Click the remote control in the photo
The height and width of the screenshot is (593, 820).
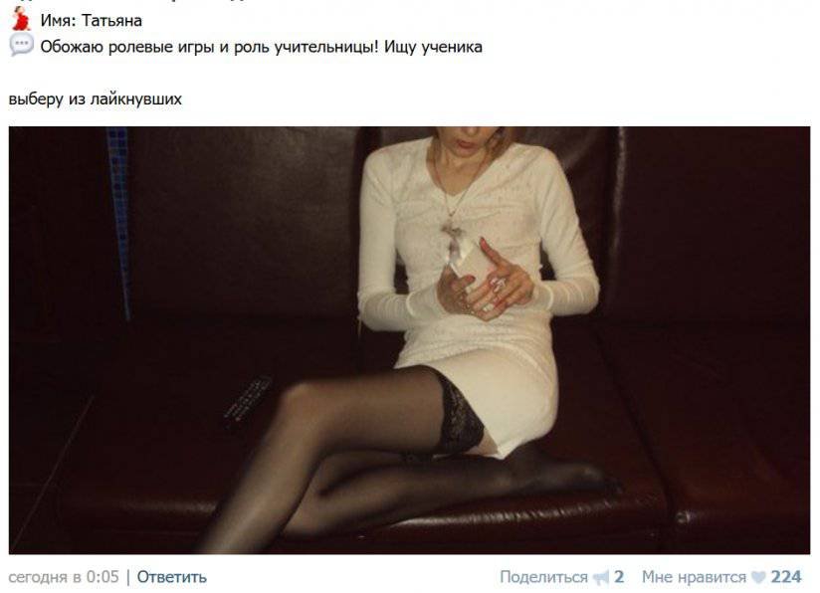coord(249,402)
